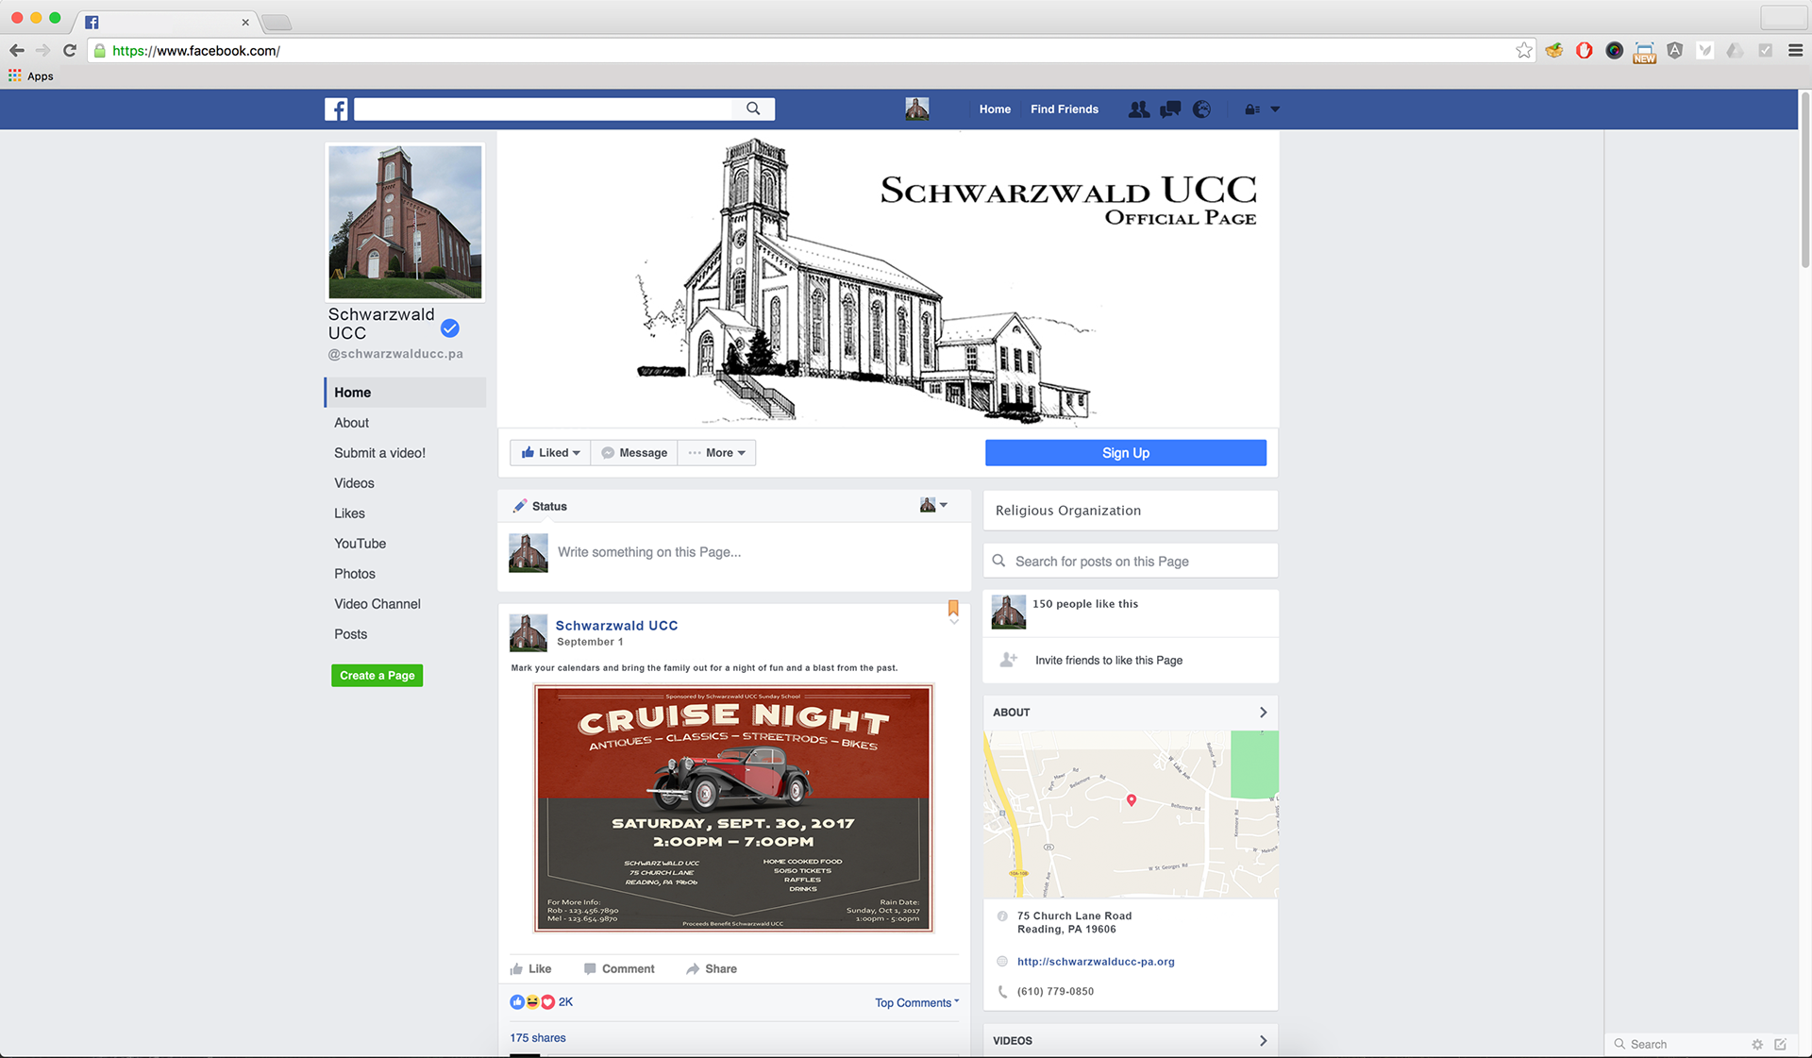This screenshot has width=1812, height=1058.
Task: Open the privacy shortcuts dropdown arrow in header
Action: click(x=1275, y=109)
